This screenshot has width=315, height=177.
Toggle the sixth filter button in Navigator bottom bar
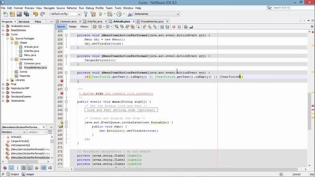click(x=36, y=168)
